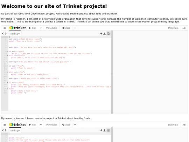Click trinket logo in first embed
Image resolution: width=189 pixels, height=142 pixels.
click(x=17, y=28)
